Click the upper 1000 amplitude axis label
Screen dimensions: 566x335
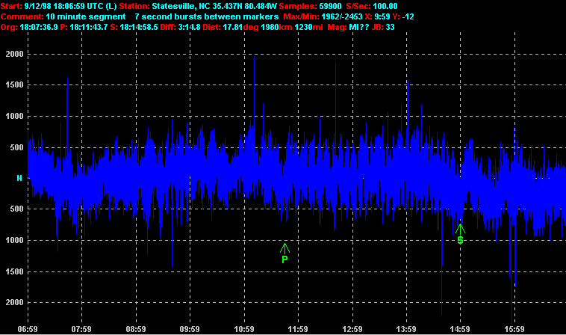click(14, 116)
